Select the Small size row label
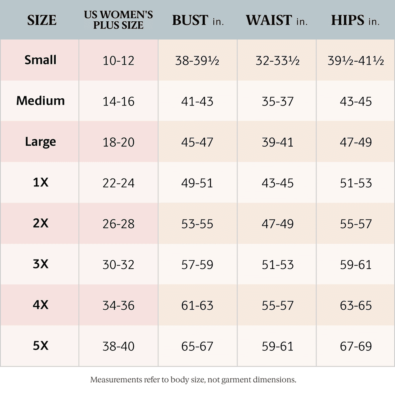The width and height of the screenshot is (395, 395). (x=40, y=60)
